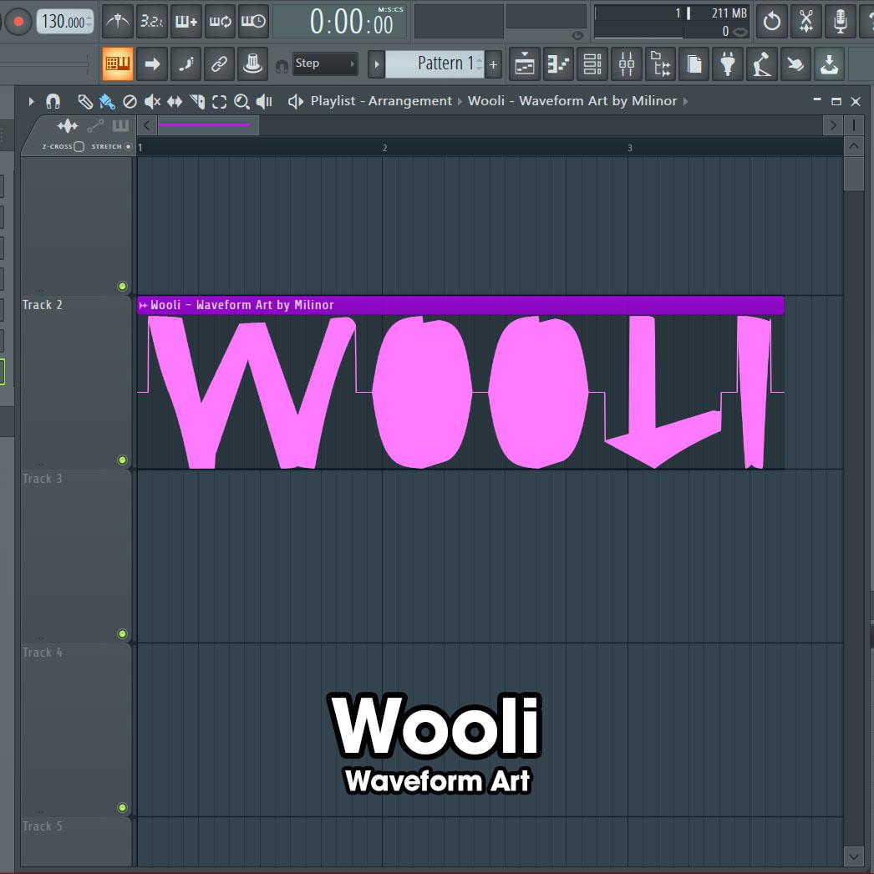
Task: Open the Playlist snap magnet options
Action: point(53,101)
